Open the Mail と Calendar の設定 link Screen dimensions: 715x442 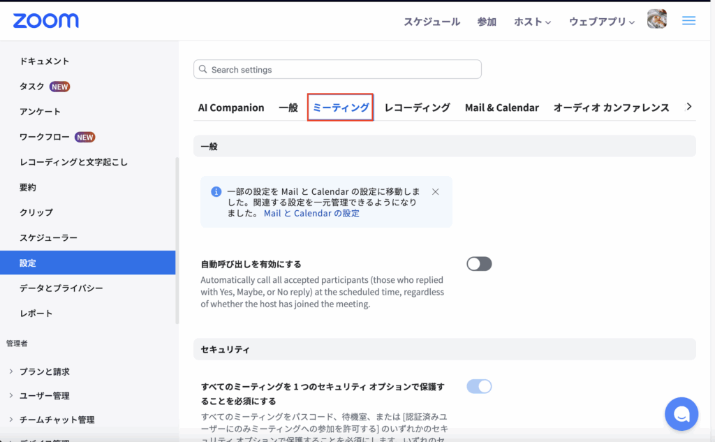[x=311, y=213]
